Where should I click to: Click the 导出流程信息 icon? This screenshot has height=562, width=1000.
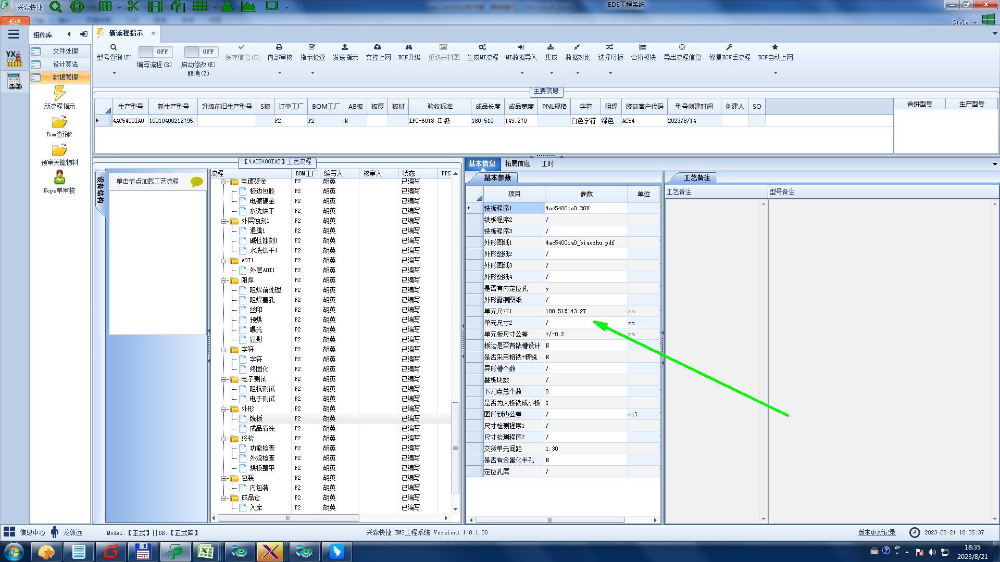tap(682, 47)
